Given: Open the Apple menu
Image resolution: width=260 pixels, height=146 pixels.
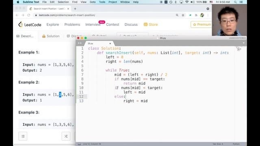Looking at the screenshot, I should click(18, 2).
